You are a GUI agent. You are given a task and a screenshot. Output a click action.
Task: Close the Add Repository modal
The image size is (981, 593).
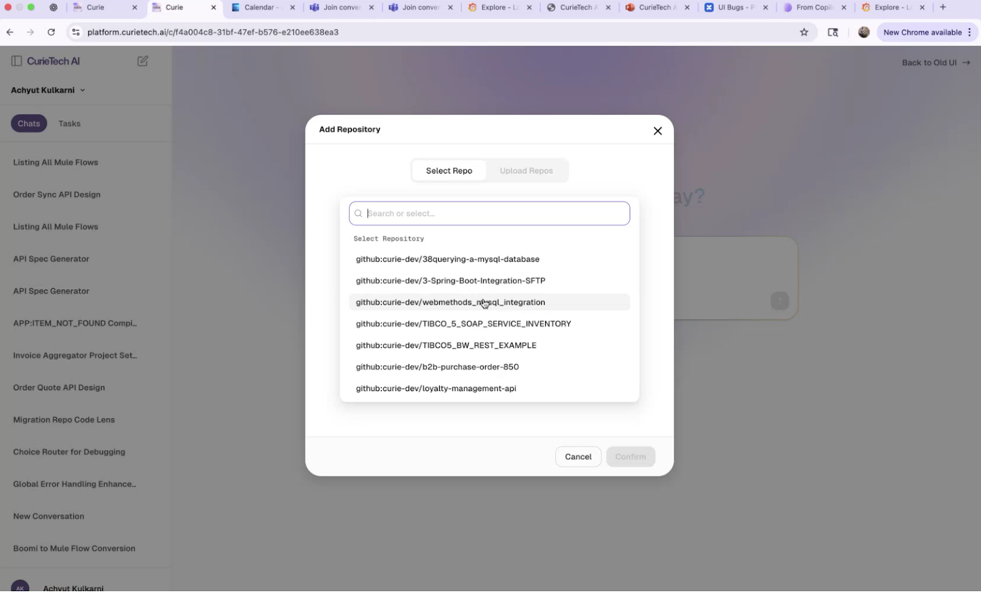pyautogui.click(x=657, y=131)
